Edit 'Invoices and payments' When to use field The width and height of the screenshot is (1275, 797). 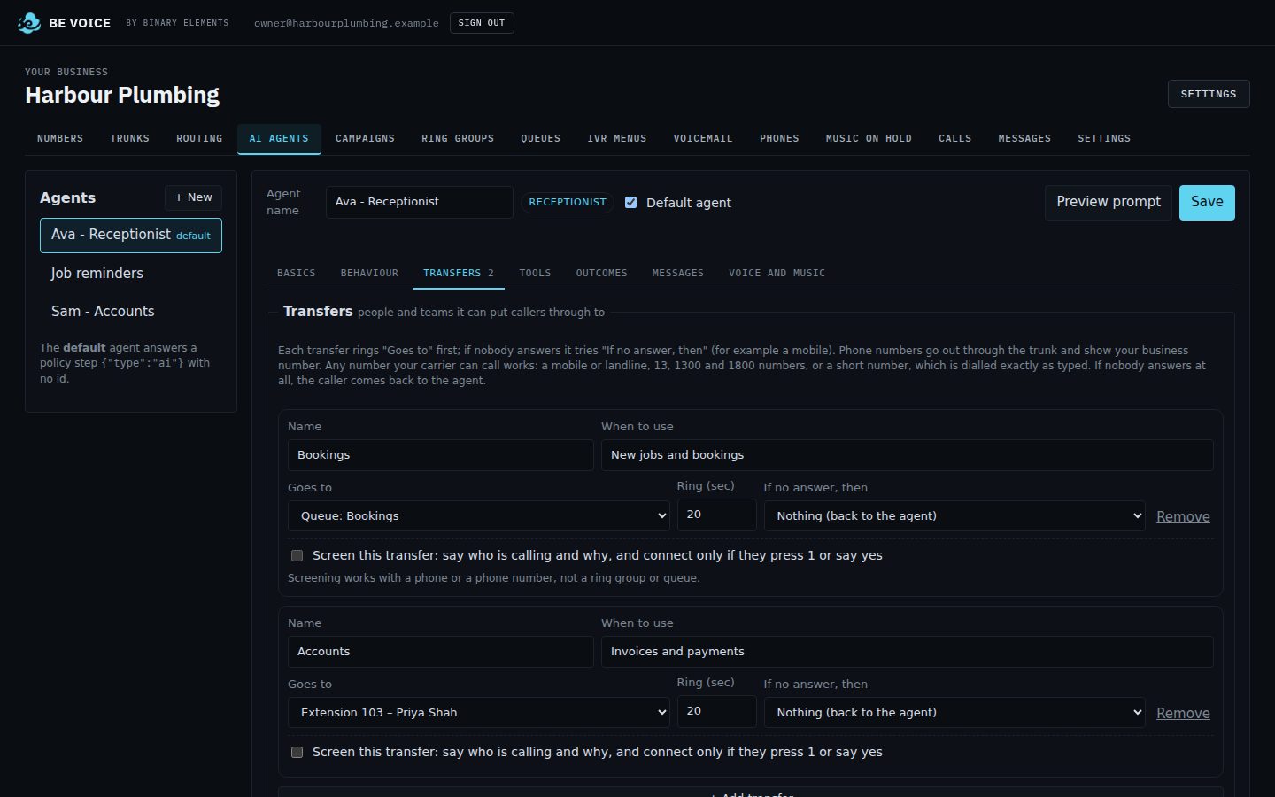point(908,652)
